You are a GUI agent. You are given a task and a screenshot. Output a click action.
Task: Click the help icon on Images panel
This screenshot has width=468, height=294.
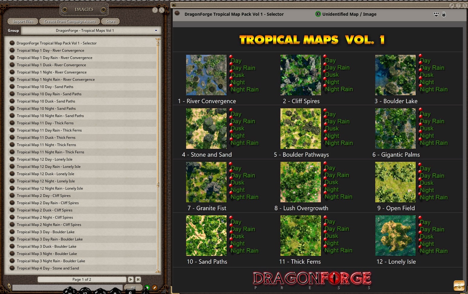pos(155,10)
